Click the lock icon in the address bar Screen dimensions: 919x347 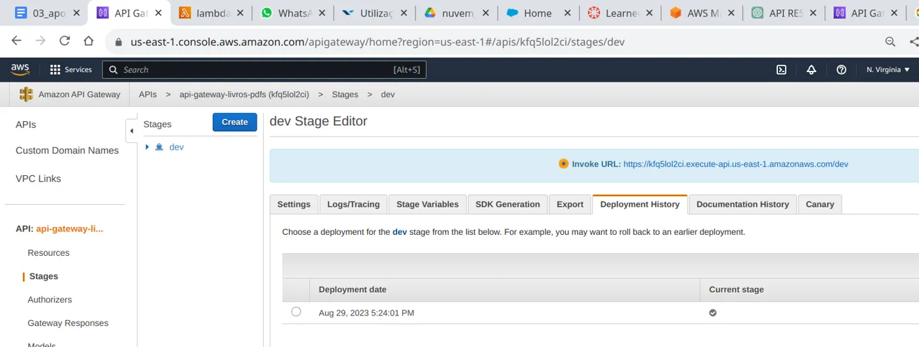pos(118,42)
